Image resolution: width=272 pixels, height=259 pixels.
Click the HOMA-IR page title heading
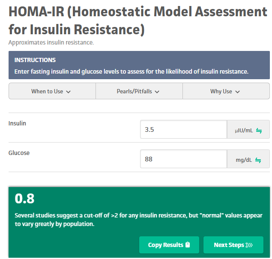pyautogui.click(x=137, y=21)
